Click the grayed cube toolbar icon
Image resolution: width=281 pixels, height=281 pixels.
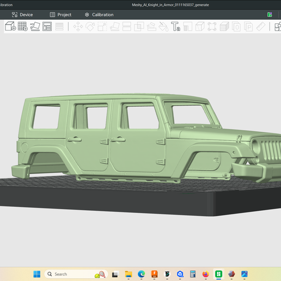click(x=200, y=27)
